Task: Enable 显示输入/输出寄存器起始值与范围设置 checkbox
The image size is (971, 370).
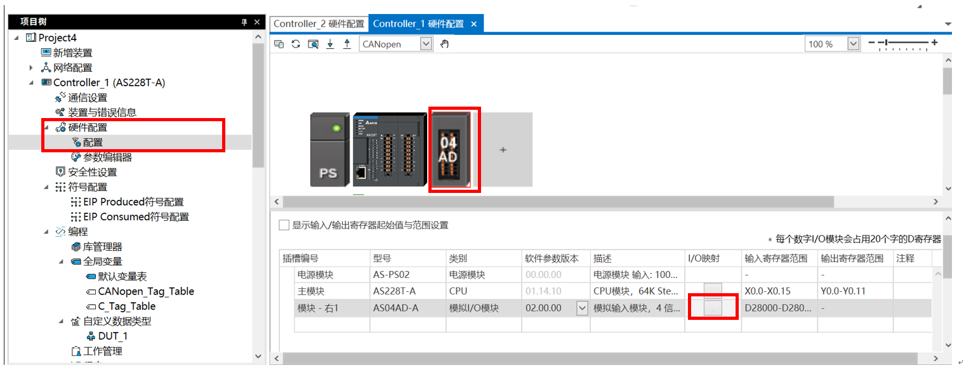Action: pyautogui.click(x=284, y=225)
